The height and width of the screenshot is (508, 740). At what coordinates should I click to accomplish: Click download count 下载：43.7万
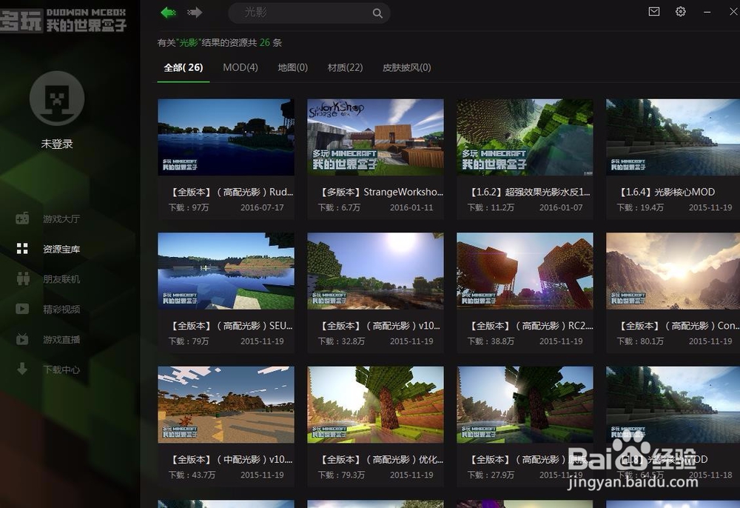click(192, 475)
